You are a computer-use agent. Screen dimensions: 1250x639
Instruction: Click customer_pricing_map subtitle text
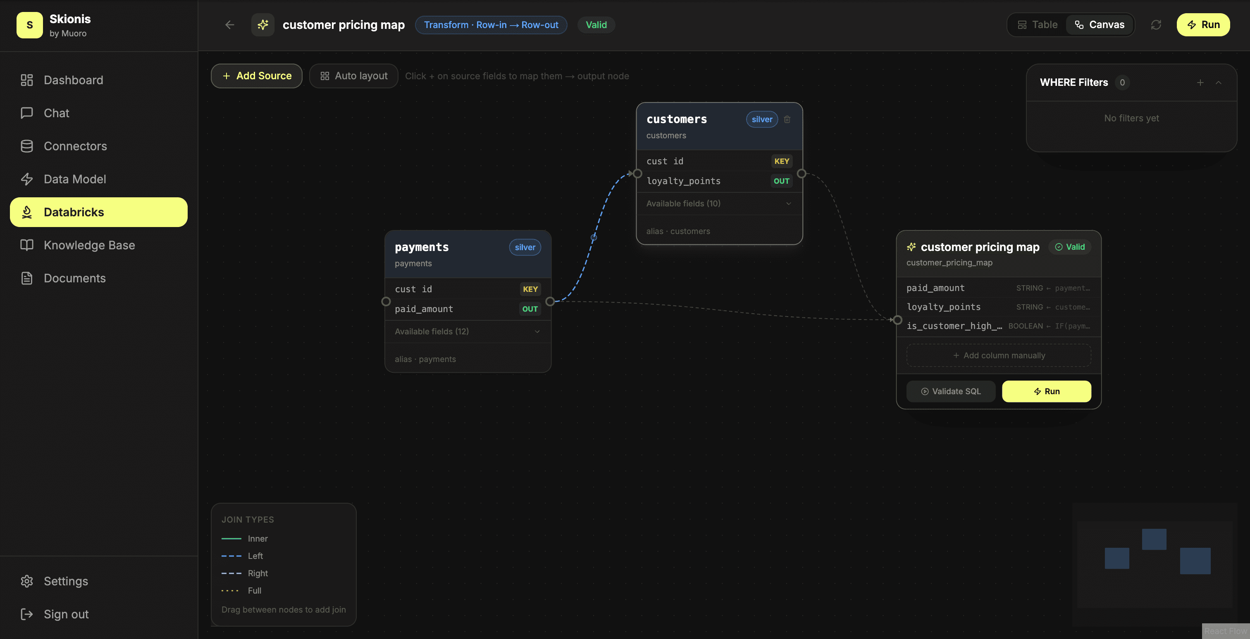coord(949,263)
